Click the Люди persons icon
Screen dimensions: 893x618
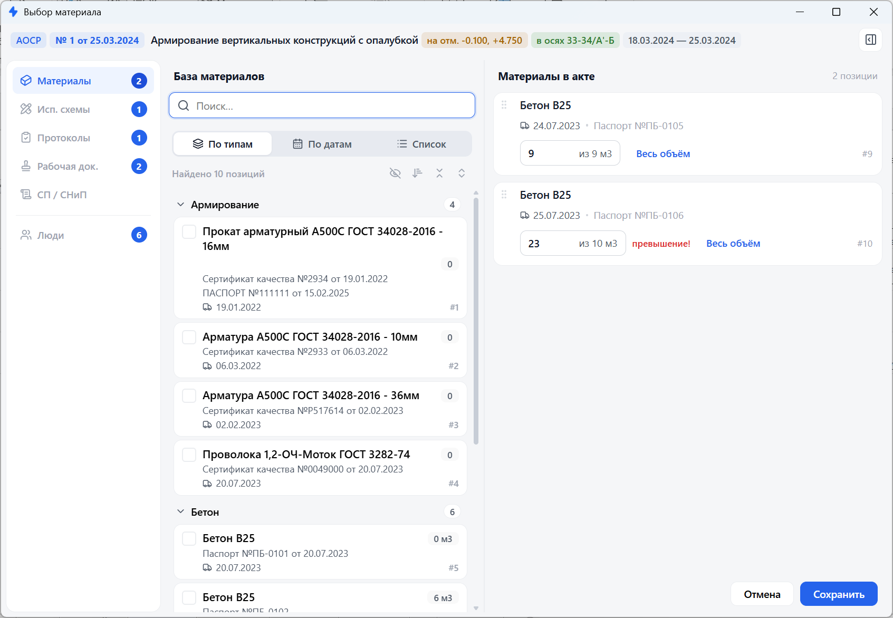[26, 235]
